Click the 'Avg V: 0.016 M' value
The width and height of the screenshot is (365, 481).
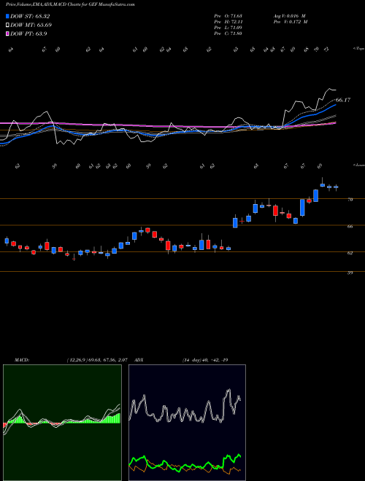(x=289, y=16)
